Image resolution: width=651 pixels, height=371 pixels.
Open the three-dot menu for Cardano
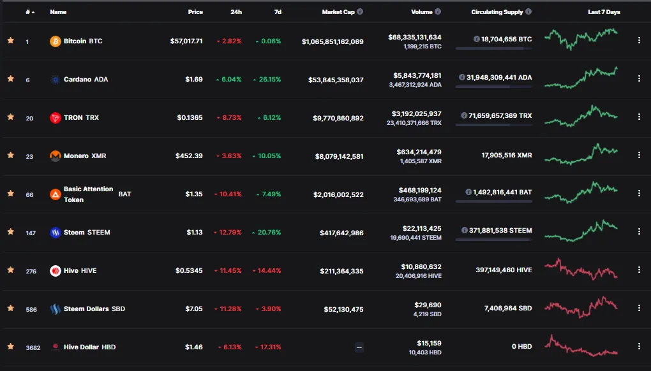639,78
